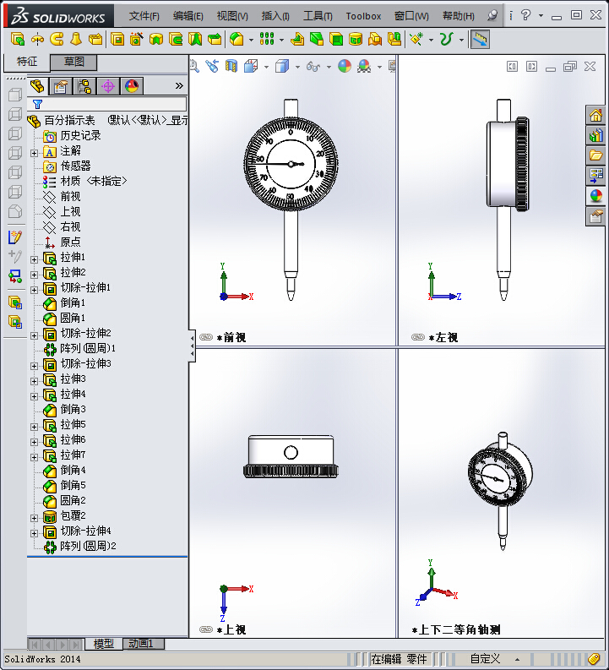Select the Shell tool
The image size is (609, 670).
tap(336, 40)
